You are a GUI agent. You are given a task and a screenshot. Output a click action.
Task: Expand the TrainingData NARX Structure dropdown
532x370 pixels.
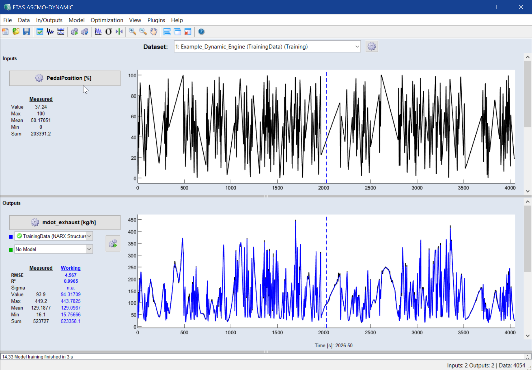click(x=89, y=236)
